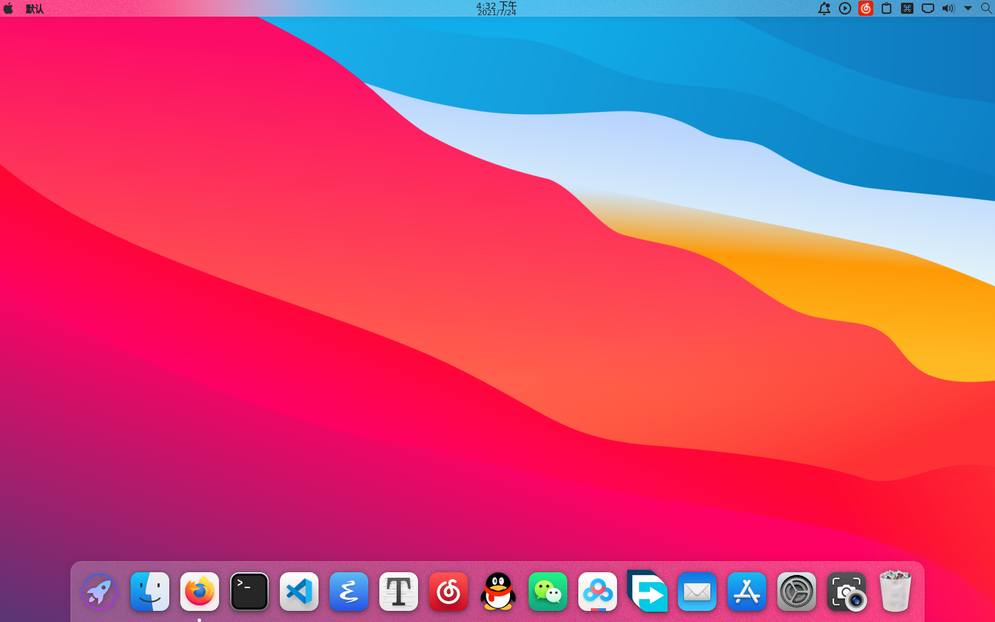Open the volume speaker tray icon

[x=948, y=8]
